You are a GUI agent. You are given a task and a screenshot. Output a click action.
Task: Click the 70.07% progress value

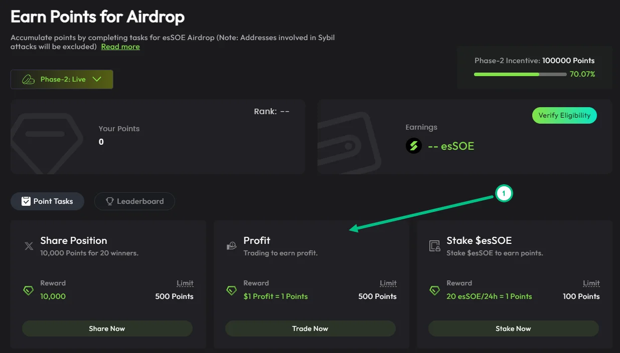pos(582,74)
